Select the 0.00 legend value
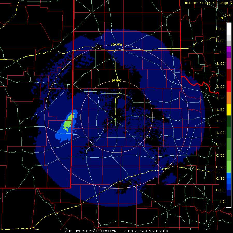Viewport: 233px width, 233px height. (x=220, y=190)
